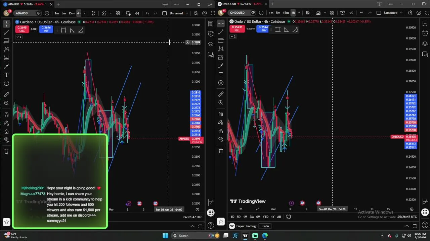Start bar replay in ADAUSD top toolbar

pyautogui.click(x=137, y=13)
